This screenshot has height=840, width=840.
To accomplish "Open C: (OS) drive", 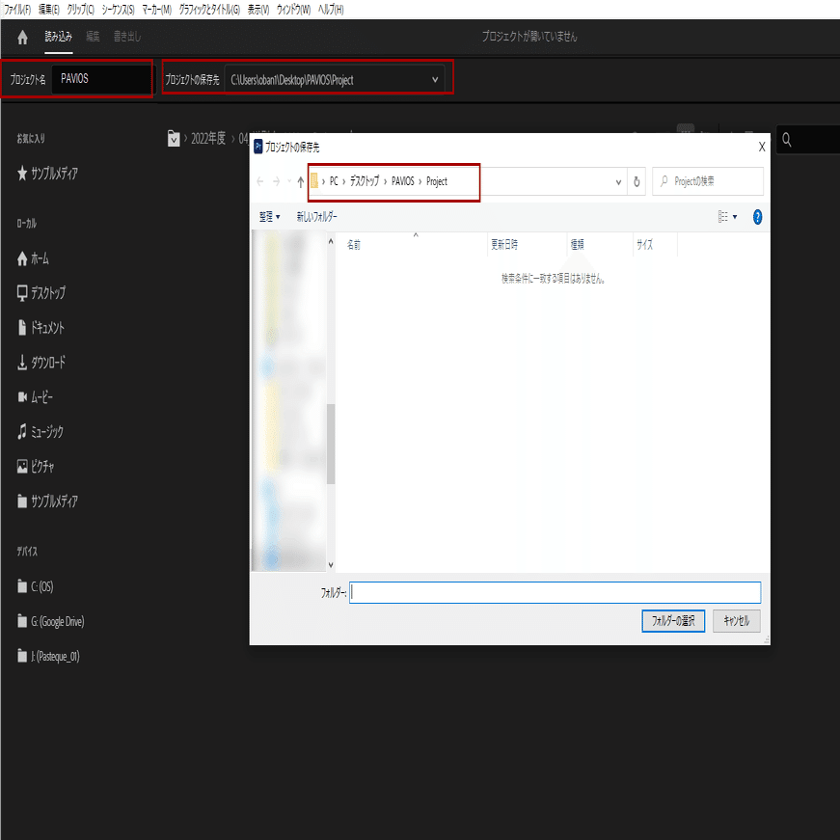I will (36, 586).
